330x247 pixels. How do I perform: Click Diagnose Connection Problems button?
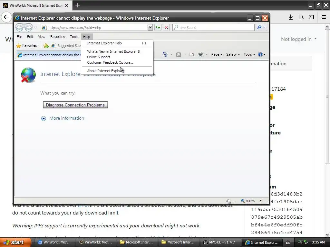(75, 105)
